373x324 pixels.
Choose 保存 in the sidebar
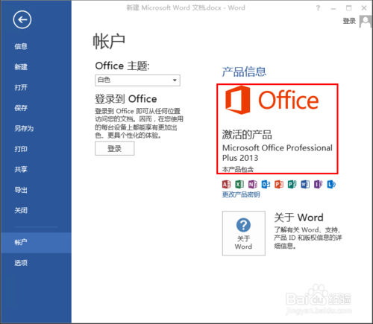coord(21,108)
